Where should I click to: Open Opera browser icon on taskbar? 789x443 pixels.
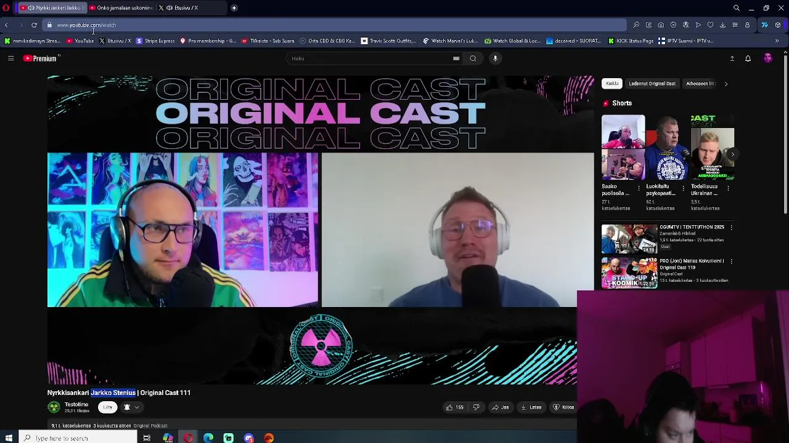pyautogui.click(x=188, y=438)
